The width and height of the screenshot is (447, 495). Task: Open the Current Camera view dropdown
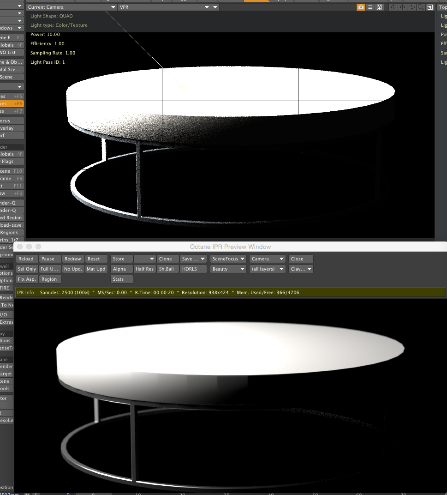click(x=72, y=7)
